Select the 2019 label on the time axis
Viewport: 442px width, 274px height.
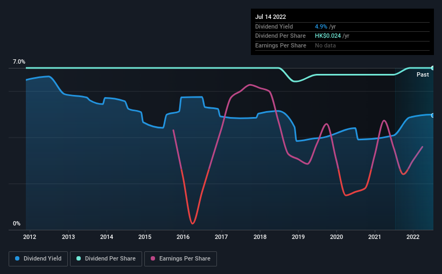click(298, 237)
